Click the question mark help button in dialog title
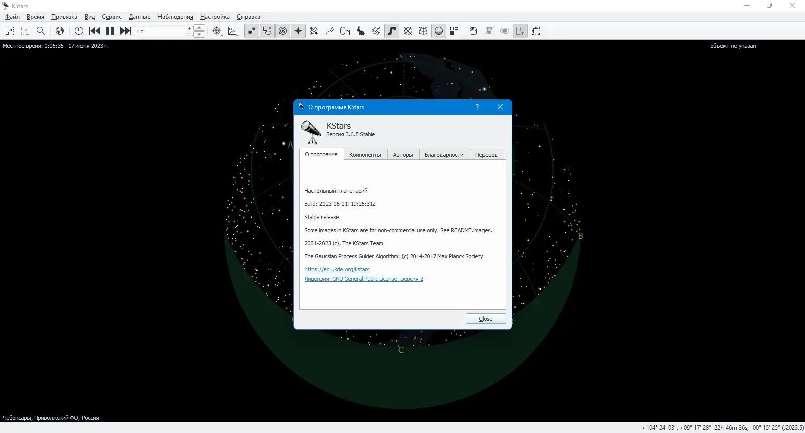805x433 pixels. click(477, 107)
